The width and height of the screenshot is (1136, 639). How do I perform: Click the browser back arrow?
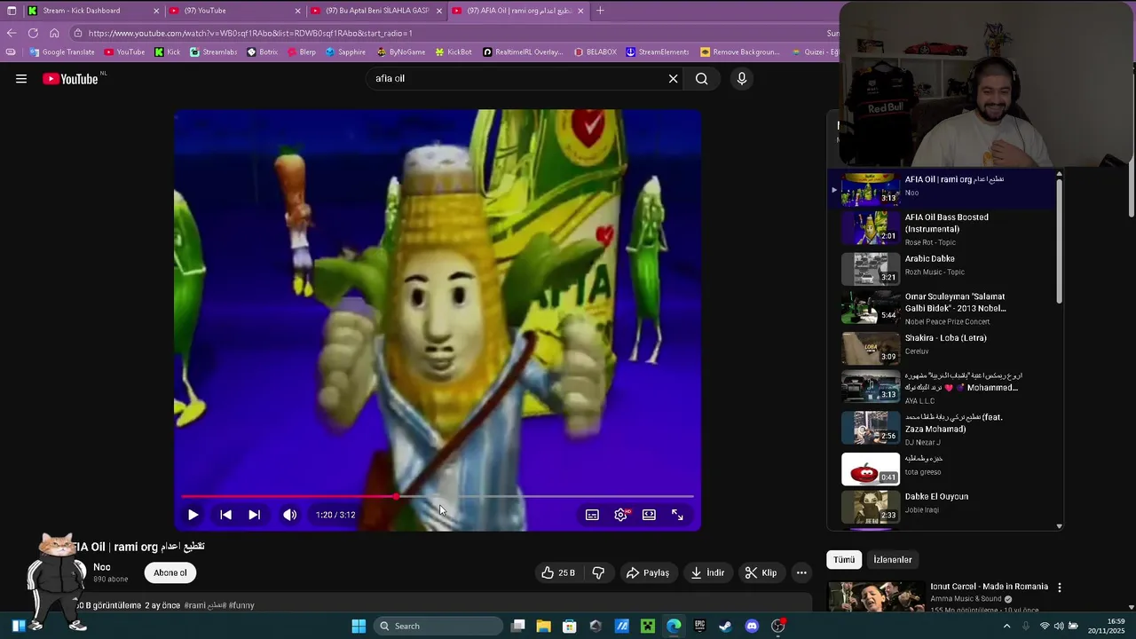point(12,33)
